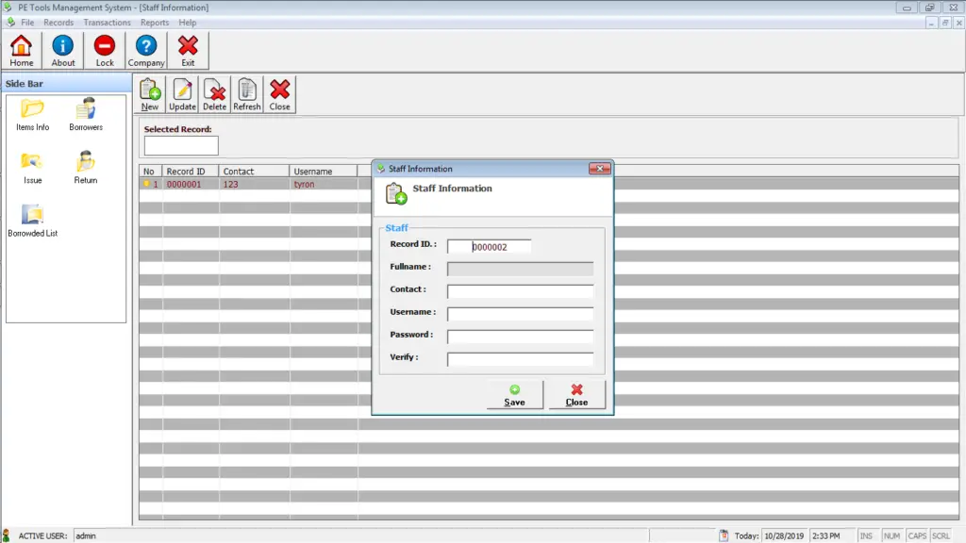Select the tyron record row
This screenshot has height=543, width=966.
[250, 184]
